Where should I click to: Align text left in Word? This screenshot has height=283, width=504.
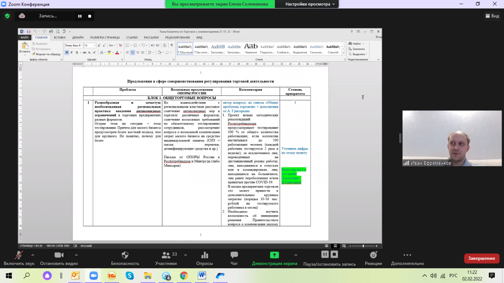127,52
